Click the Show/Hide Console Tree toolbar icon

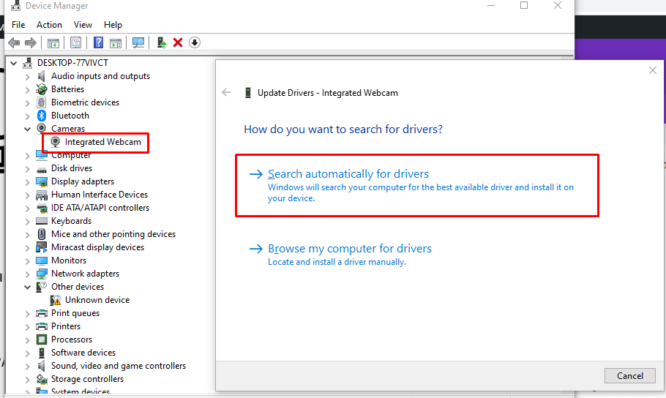coord(53,42)
